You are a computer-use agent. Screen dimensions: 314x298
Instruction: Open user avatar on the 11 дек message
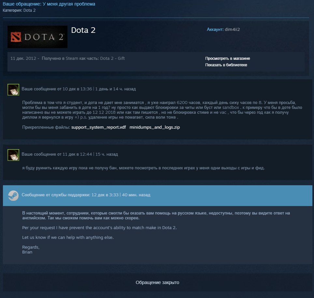coord(13,155)
